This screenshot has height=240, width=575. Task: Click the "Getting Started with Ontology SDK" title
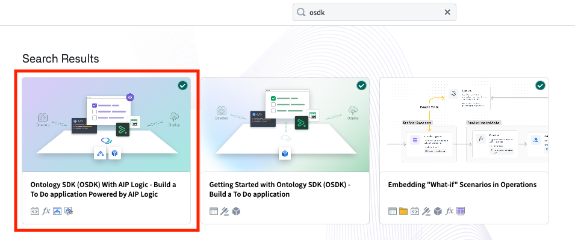[x=280, y=189]
